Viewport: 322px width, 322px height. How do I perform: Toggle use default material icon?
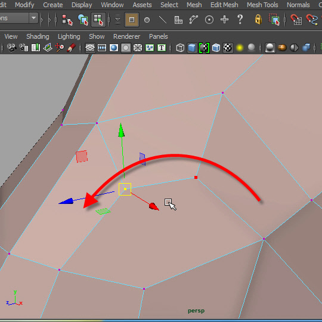204,48
